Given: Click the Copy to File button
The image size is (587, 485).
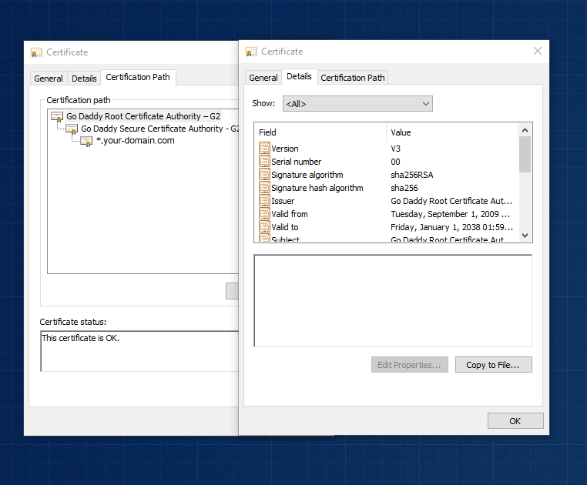Looking at the screenshot, I should (x=493, y=365).
